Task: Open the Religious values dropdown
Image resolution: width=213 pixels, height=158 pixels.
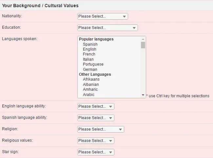Action: pos(96,141)
